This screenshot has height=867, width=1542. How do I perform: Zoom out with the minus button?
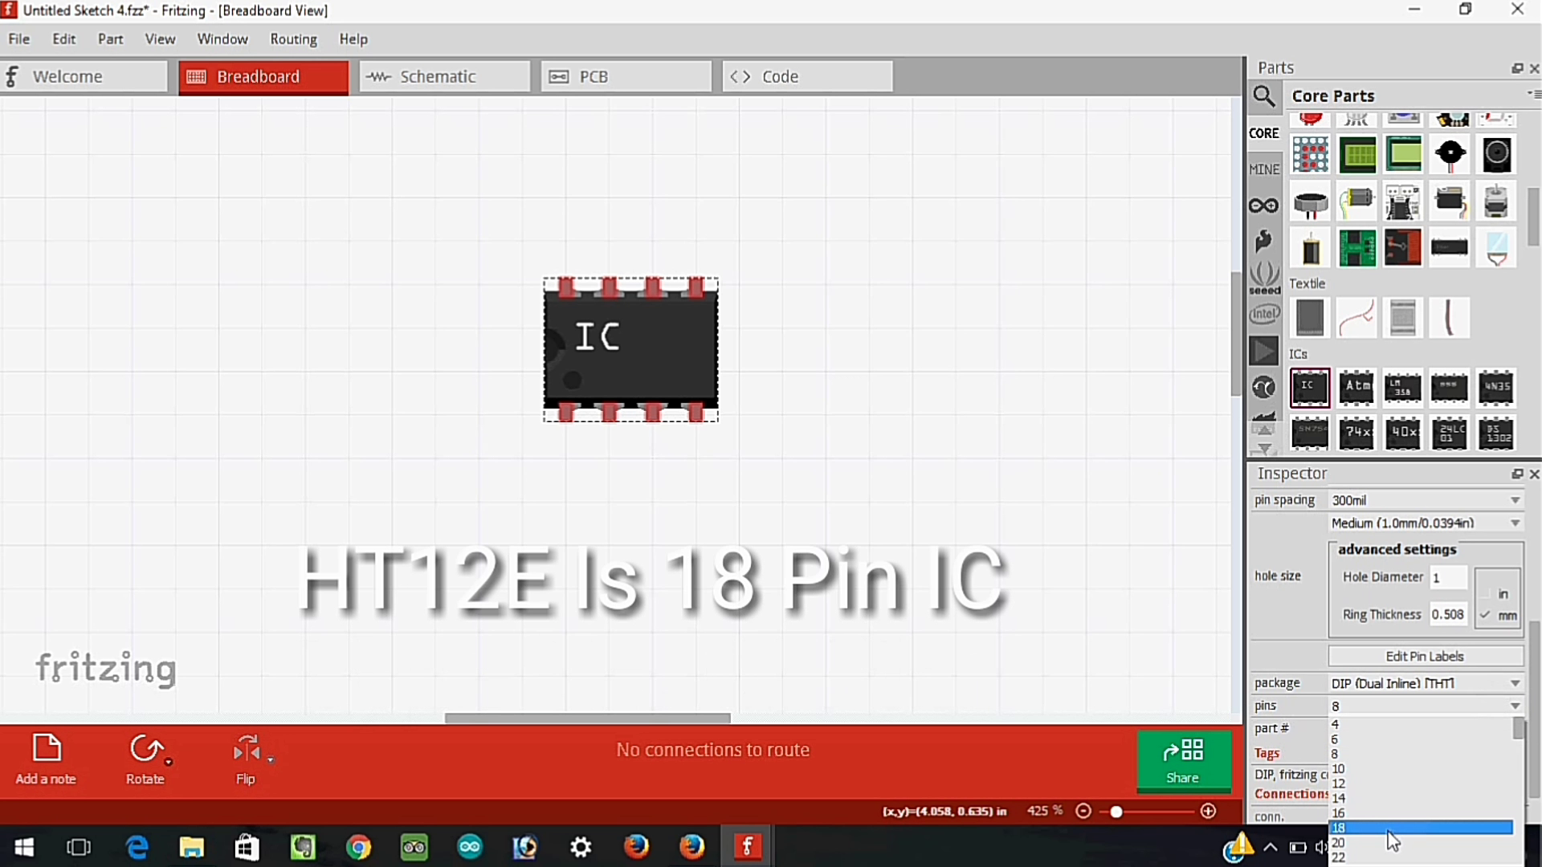coord(1083,811)
